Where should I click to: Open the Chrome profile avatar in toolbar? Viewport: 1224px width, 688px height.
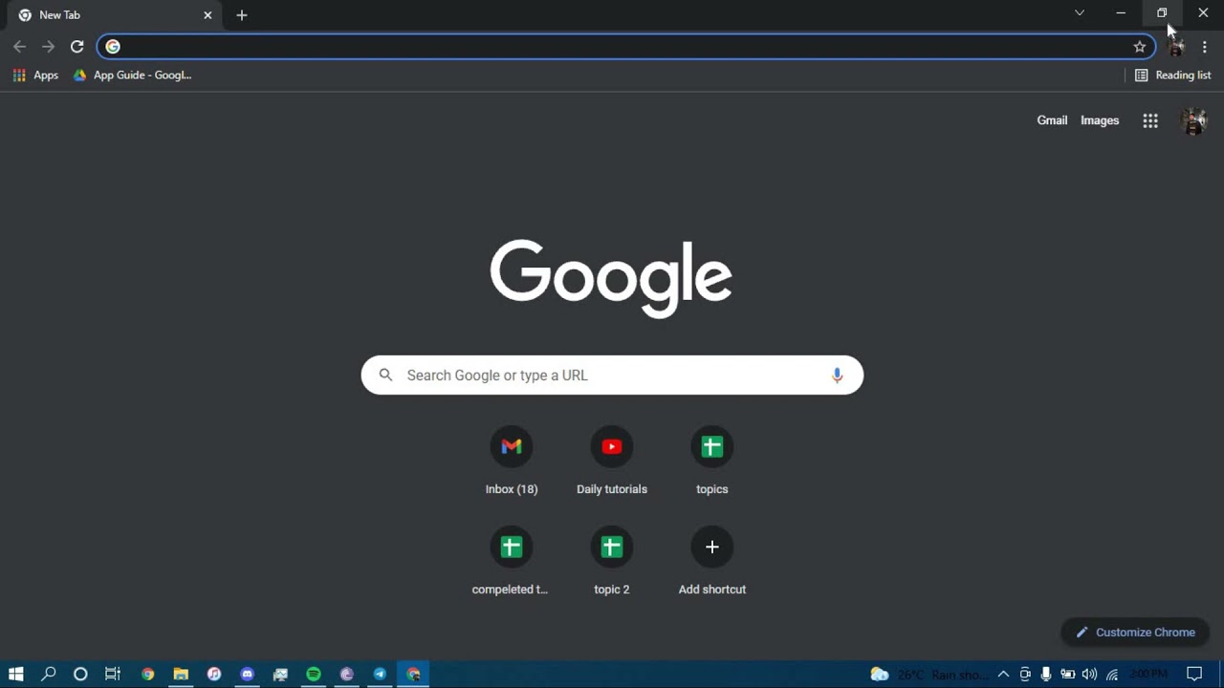coord(1177,46)
